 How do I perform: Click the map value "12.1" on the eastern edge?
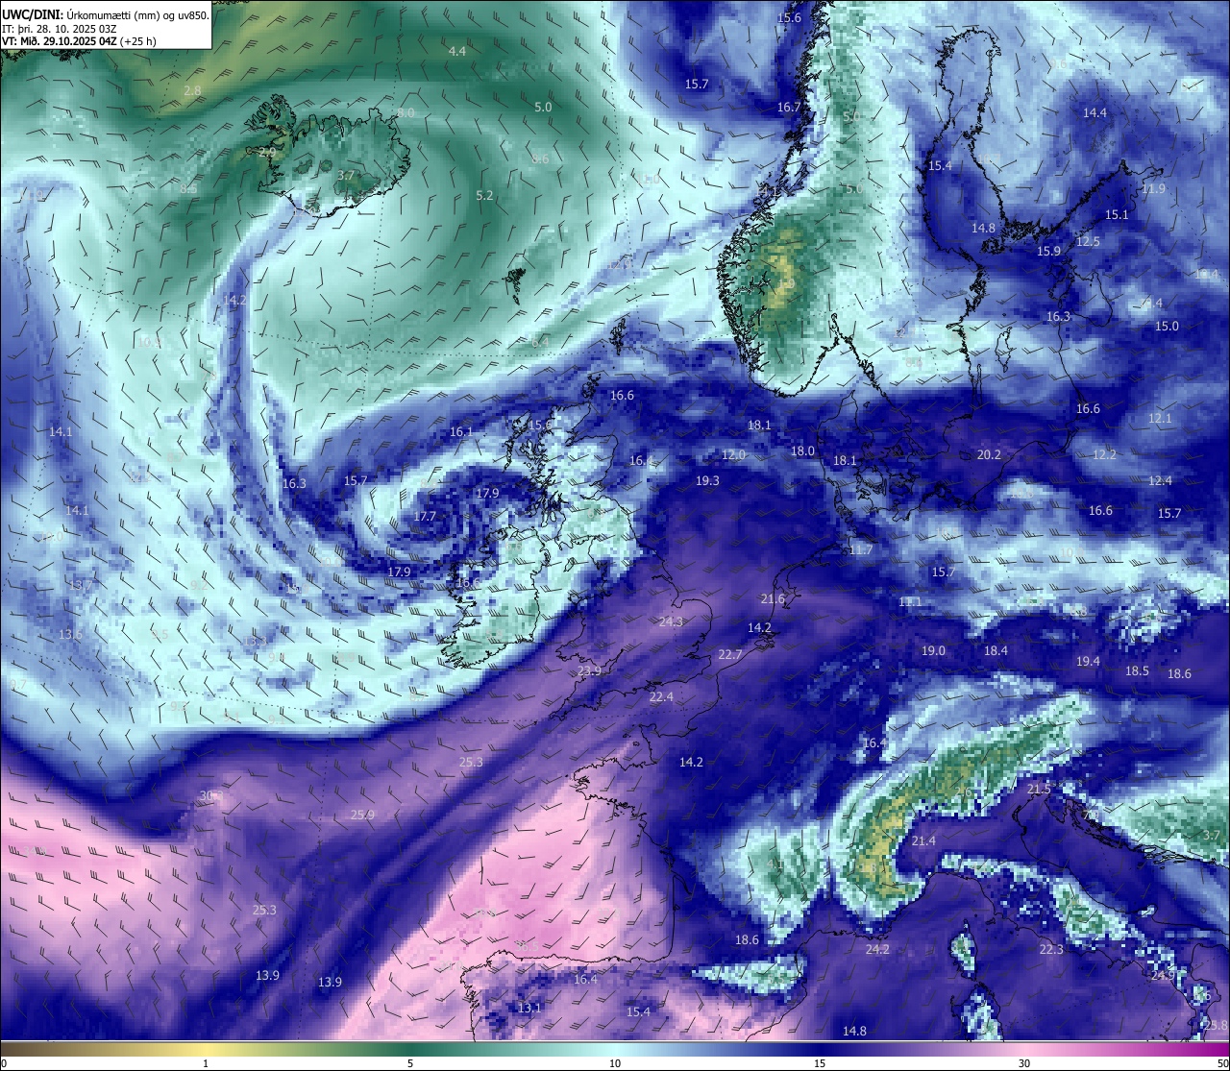click(1160, 419)
